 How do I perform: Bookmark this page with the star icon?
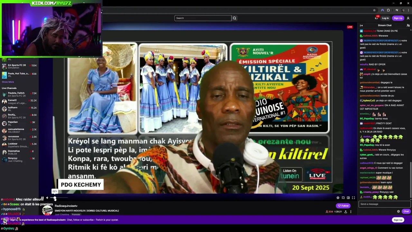tap(374, 10)
